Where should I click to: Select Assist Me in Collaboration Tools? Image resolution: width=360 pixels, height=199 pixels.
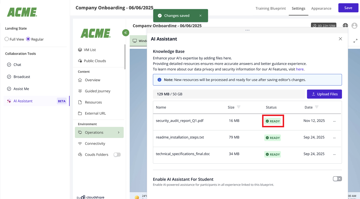(x=35, y=89)
